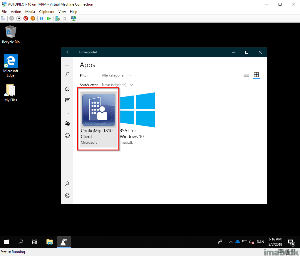
Task: Expand the Alle kategorier filter dropdown
Action: point(117,75)
